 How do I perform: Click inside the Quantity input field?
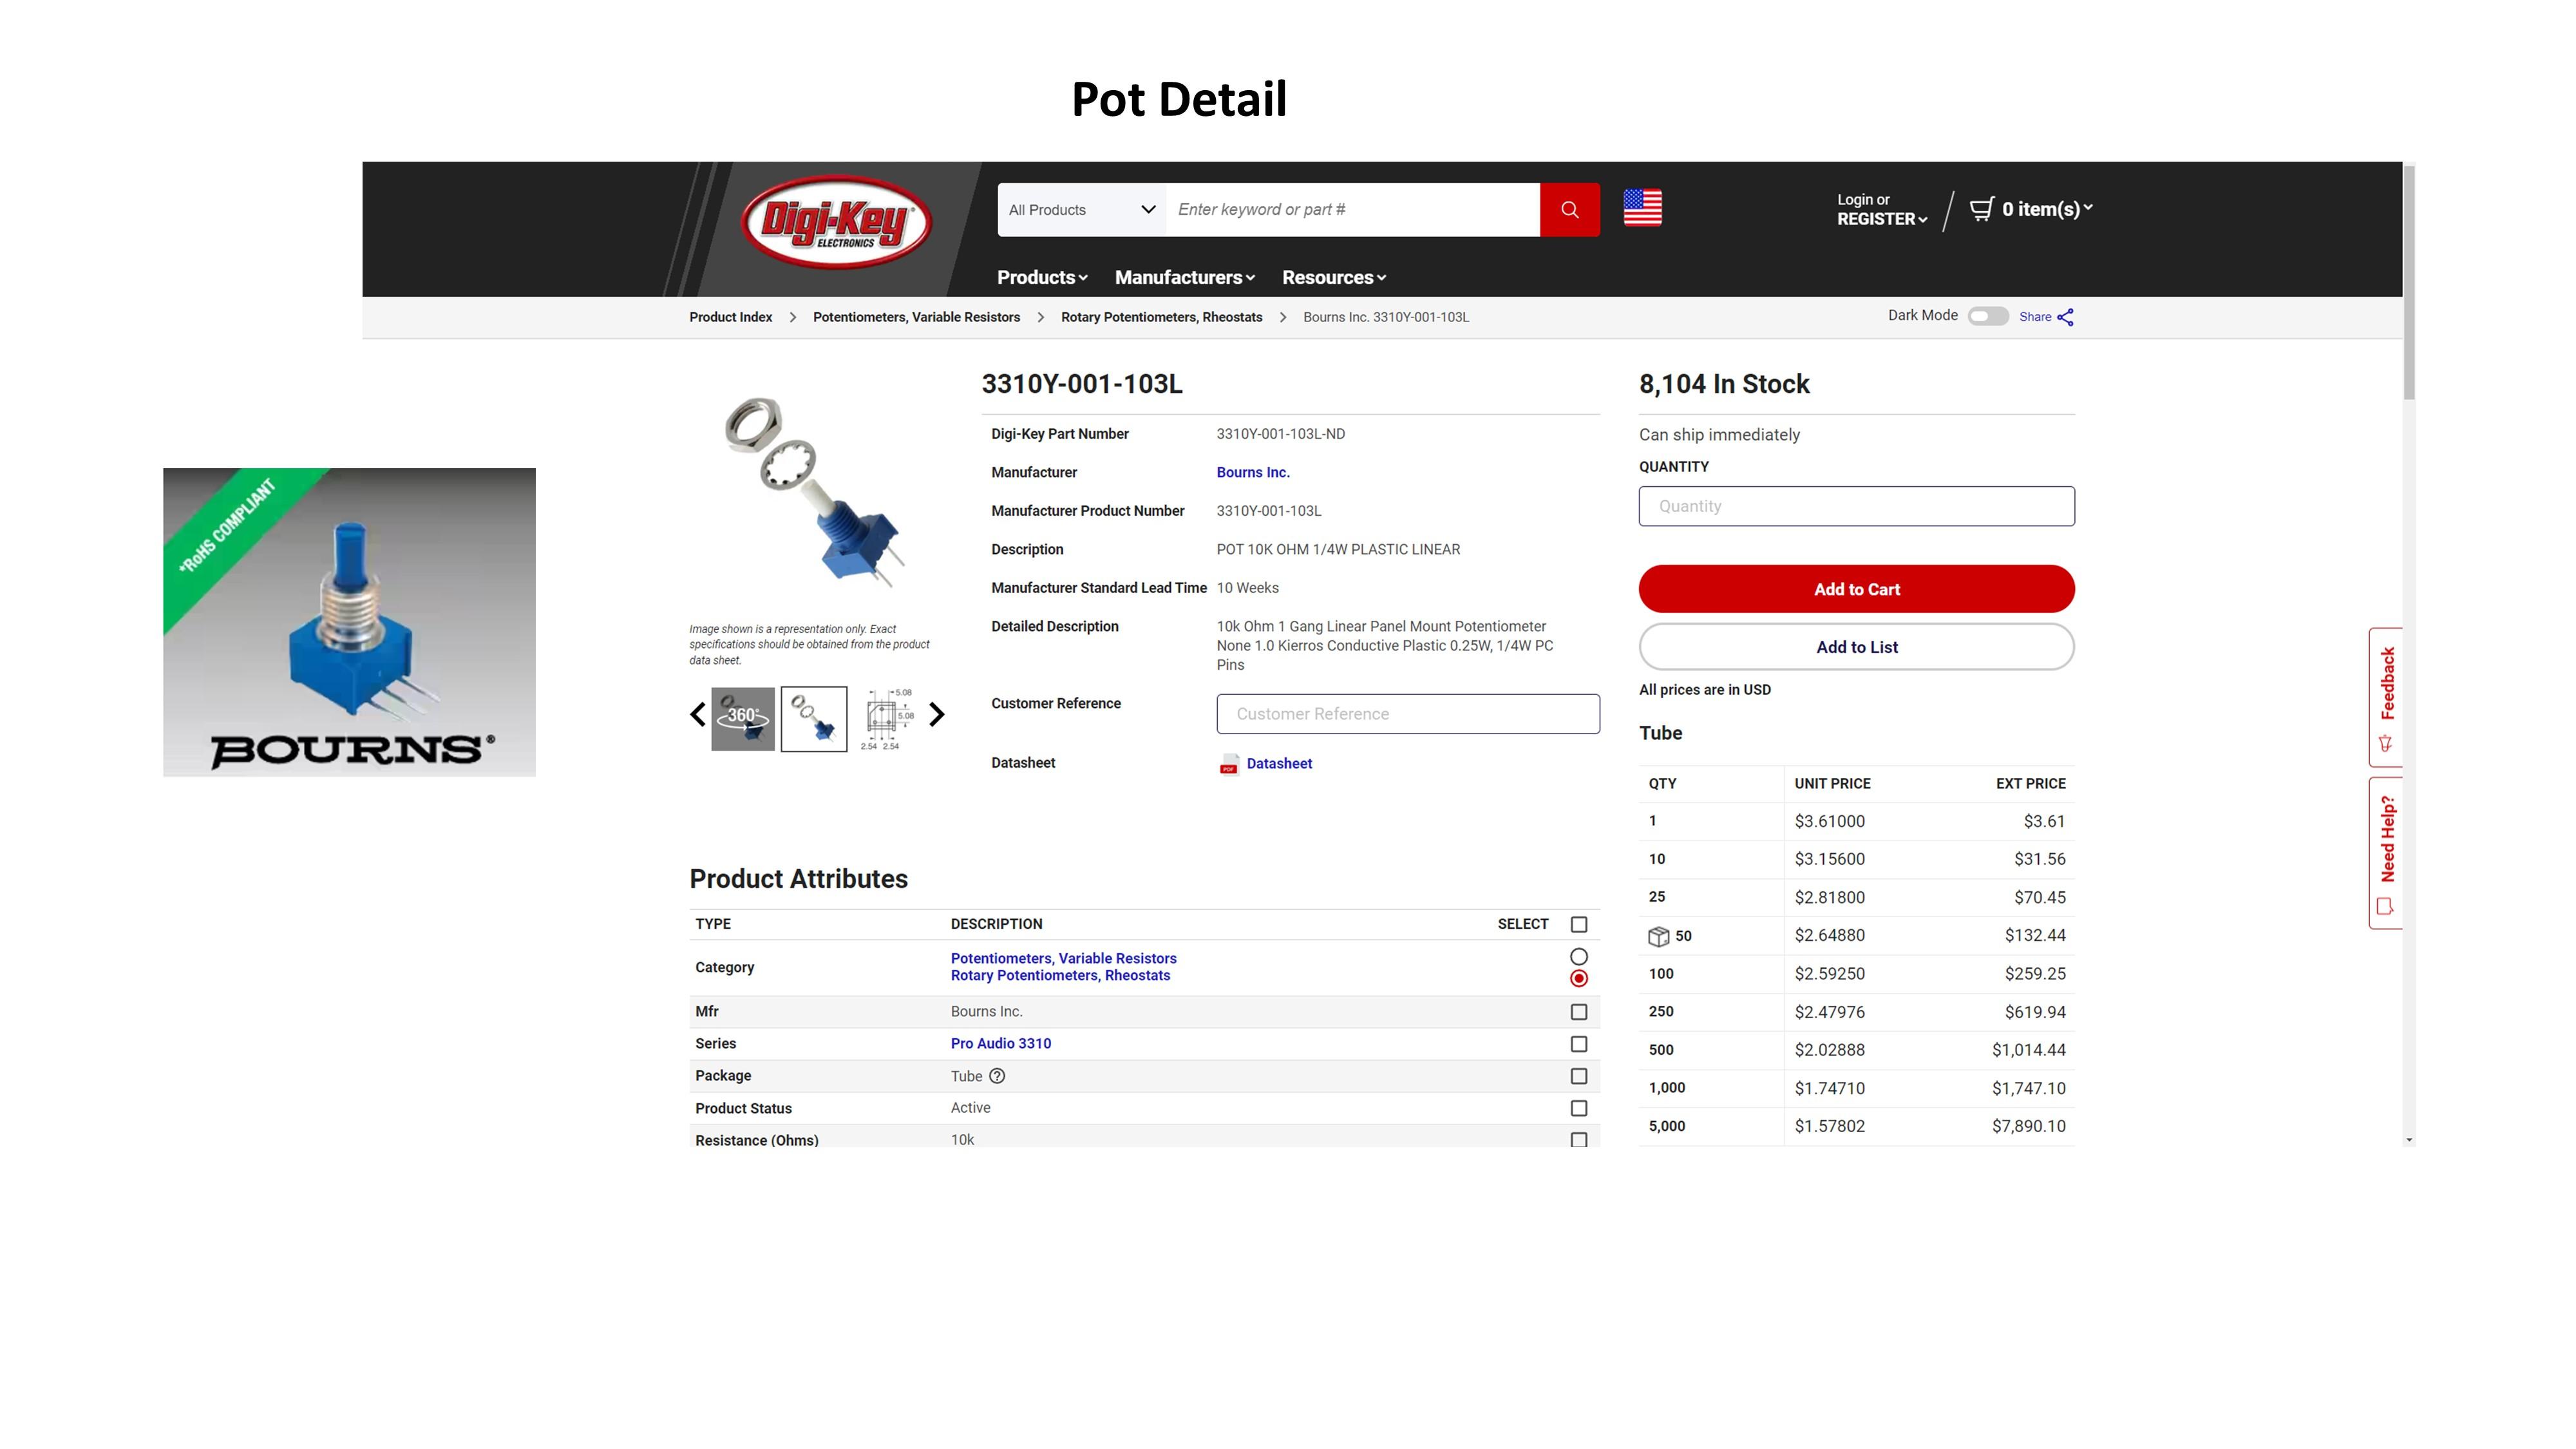[x=1856, y=505]
